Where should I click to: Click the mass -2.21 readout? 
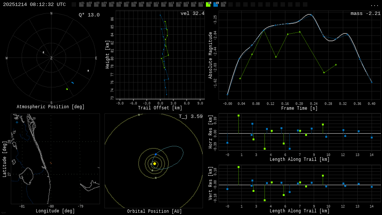(365, 13)
